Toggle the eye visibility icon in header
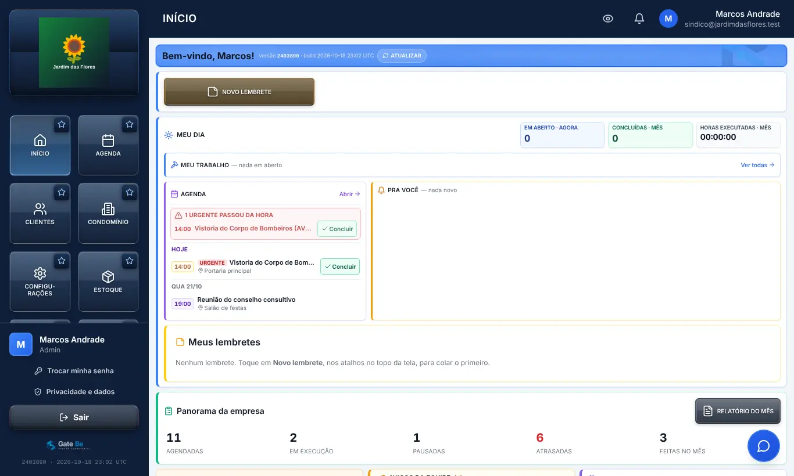794x476 pixels. coord(608,19)
